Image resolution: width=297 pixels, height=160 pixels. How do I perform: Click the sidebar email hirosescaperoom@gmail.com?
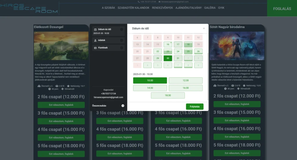pos(108,97)
